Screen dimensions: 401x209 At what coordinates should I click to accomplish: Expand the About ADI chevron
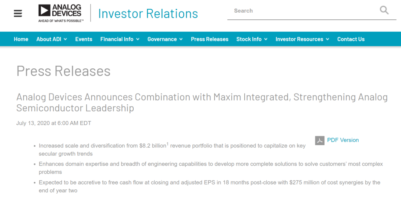[x=65, y=39]
